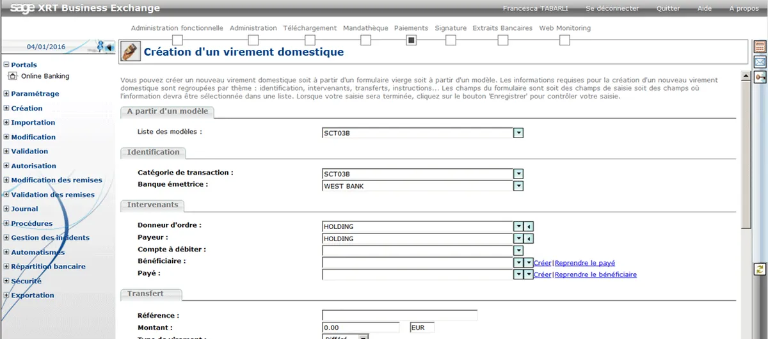Click the refresh icon in right sidebar

[x=760, y=269]
